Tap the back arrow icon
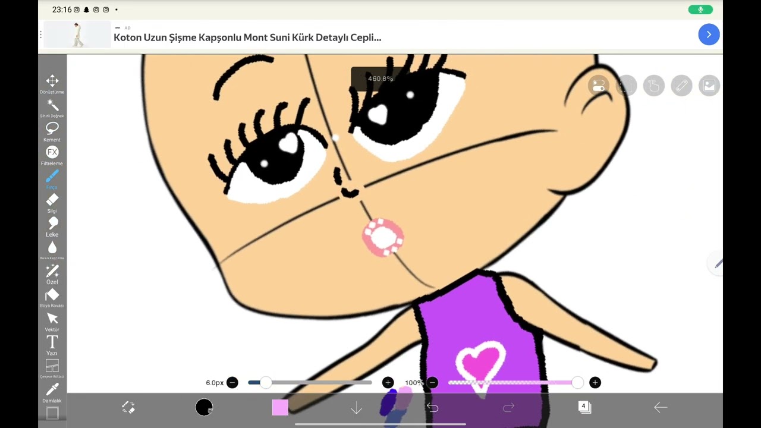Image resolution: width=761 pixels, height=428 pixels. 661,407
